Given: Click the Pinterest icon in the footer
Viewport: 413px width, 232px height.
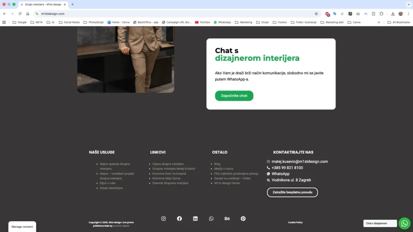Looking at the screenshot, I should (x=243, y=218).
